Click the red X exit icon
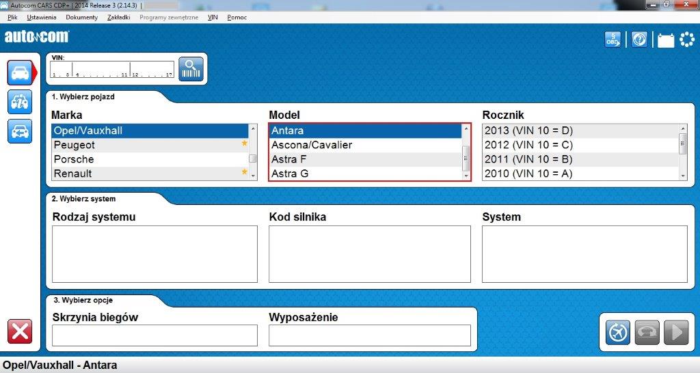The image size is (700, 373). tap(20, 331)
